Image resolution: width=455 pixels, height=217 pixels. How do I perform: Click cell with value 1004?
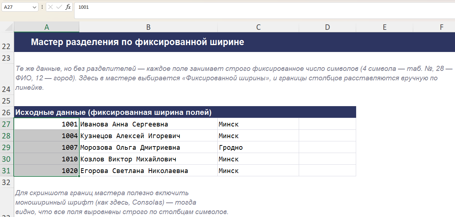coord(47,136)
